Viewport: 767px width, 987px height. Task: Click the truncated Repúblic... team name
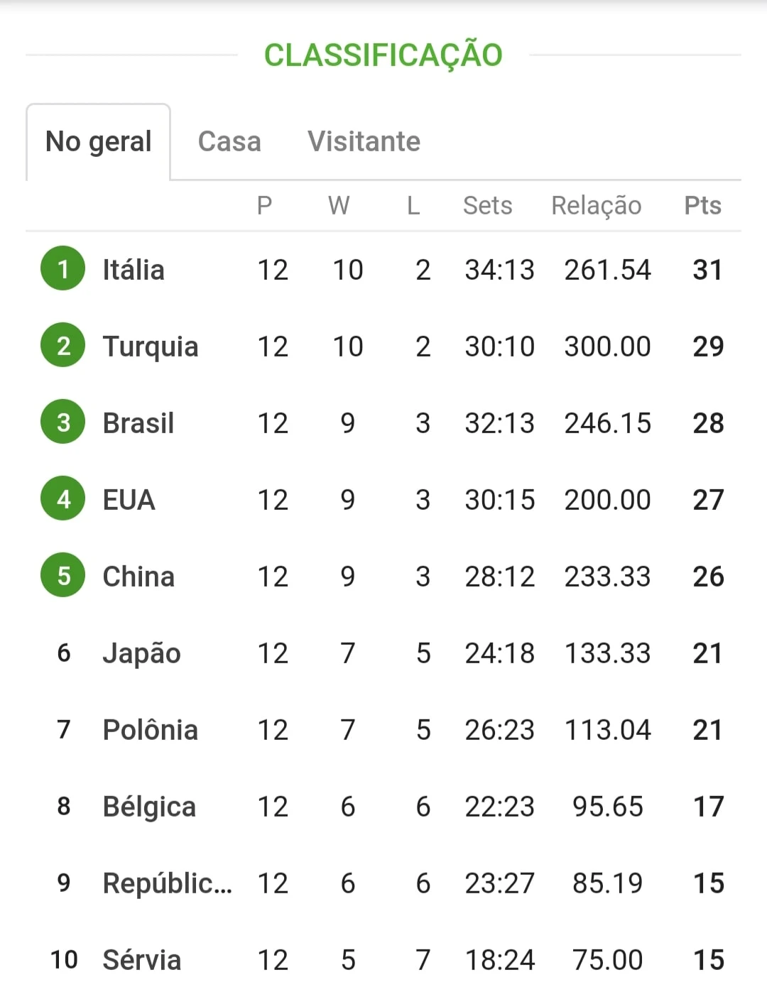tap(168, 883)
